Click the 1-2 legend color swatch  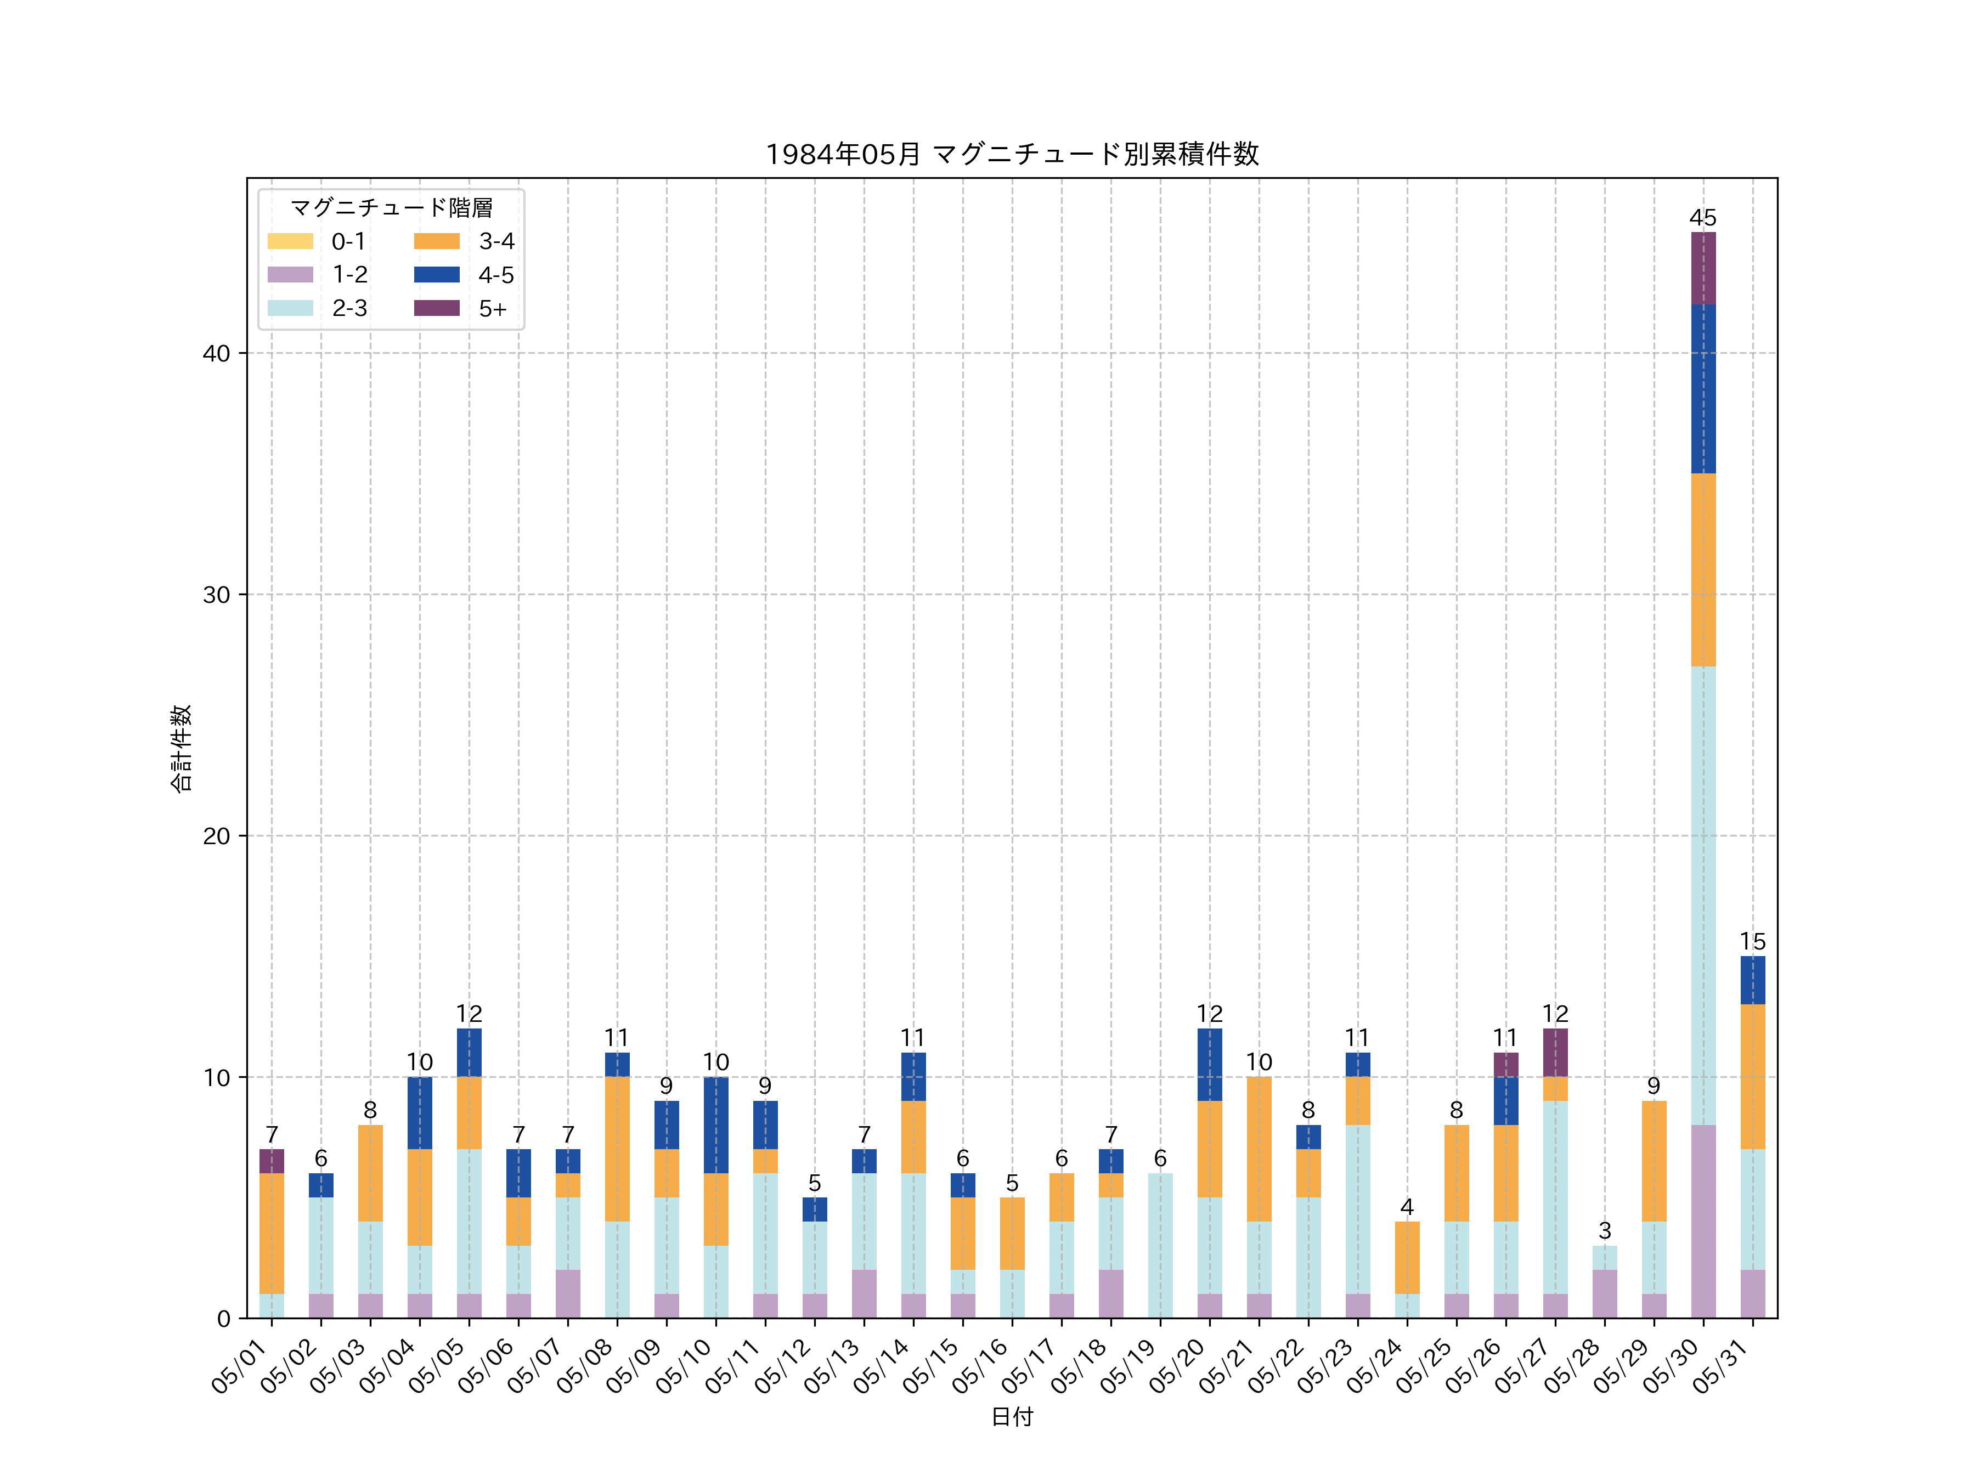point(290,275)
